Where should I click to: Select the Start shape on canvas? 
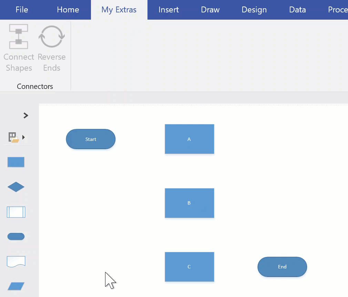91,139
